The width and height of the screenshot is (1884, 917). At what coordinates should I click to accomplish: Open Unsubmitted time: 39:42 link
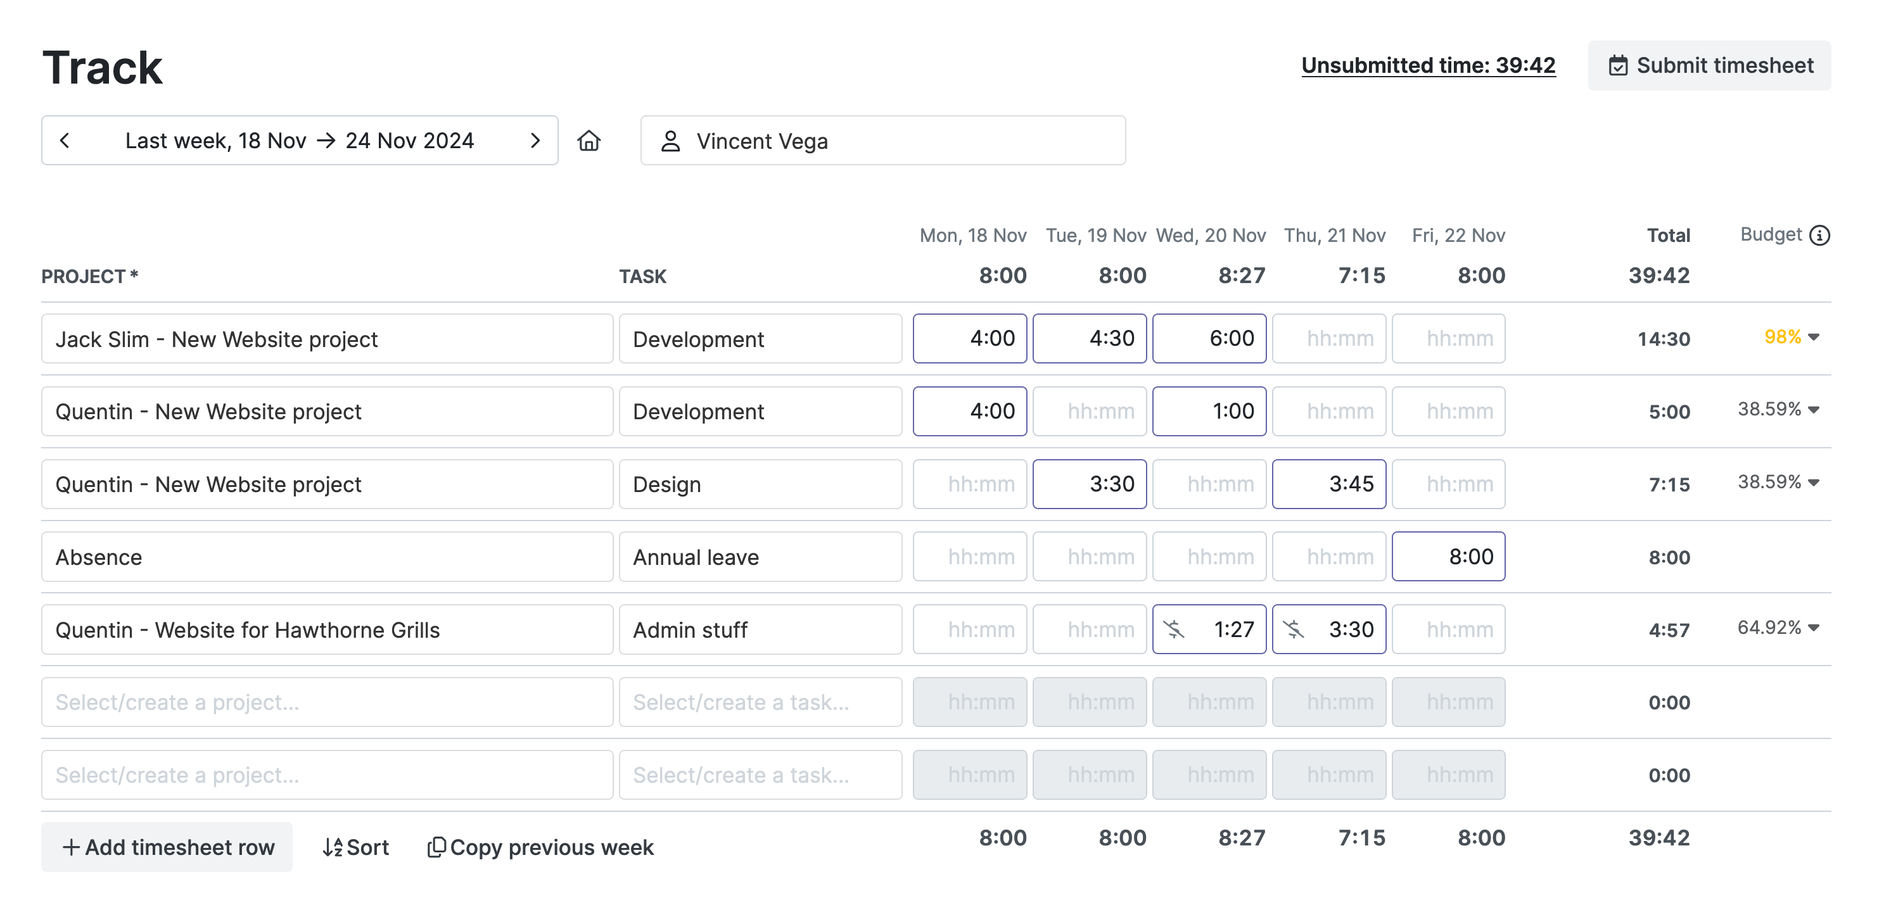[1428, 66]
